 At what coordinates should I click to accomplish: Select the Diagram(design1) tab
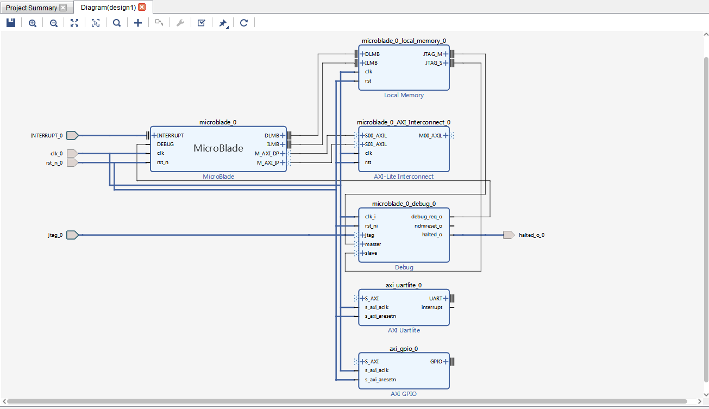[x=108, y=8]
